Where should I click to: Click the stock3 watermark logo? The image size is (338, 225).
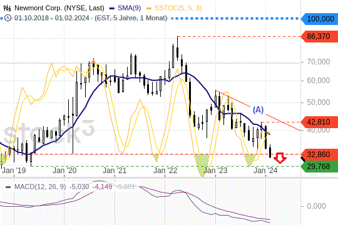point(49,132)
